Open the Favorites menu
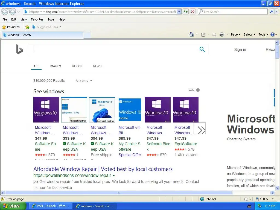This screenshot has height=210, width=280. [x=37, y=19]
